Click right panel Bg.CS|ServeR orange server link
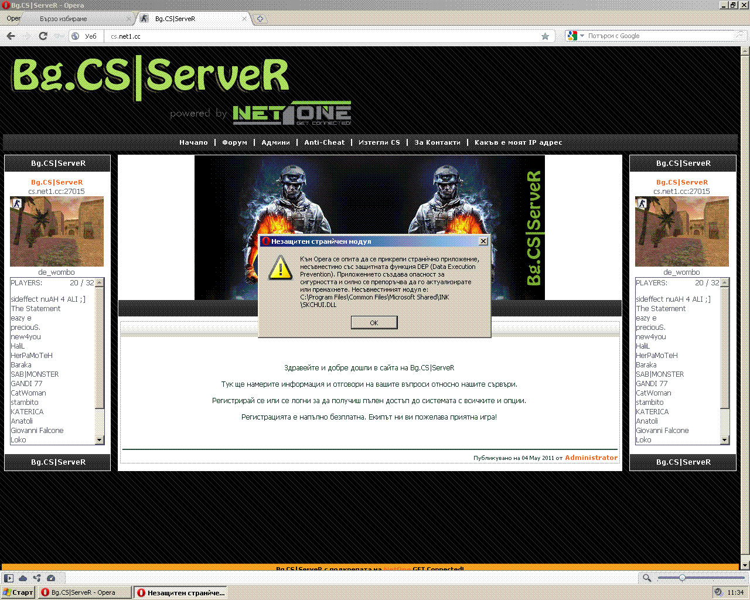The width and height of the screenshot is (750, 600). click(682, 182)
